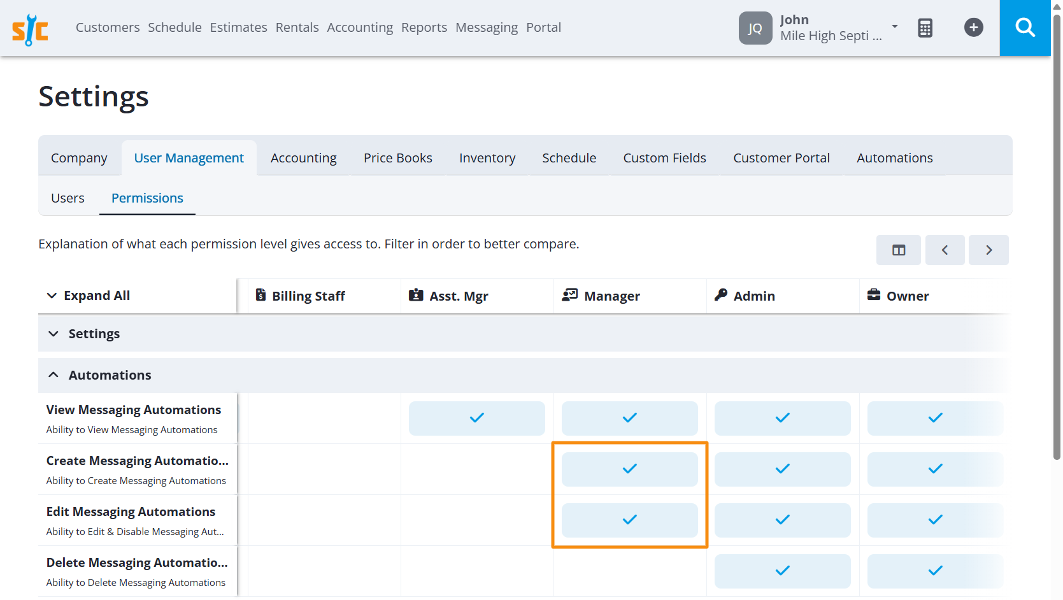Open Accounting in the top menu
Screen dimensions: 1063x600
360,27
